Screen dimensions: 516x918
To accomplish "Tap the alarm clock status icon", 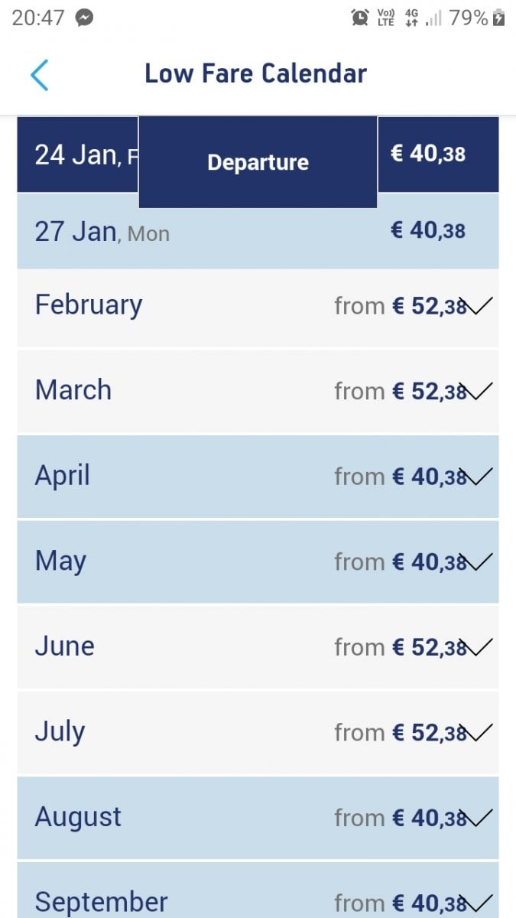I will tap(360, 18).
